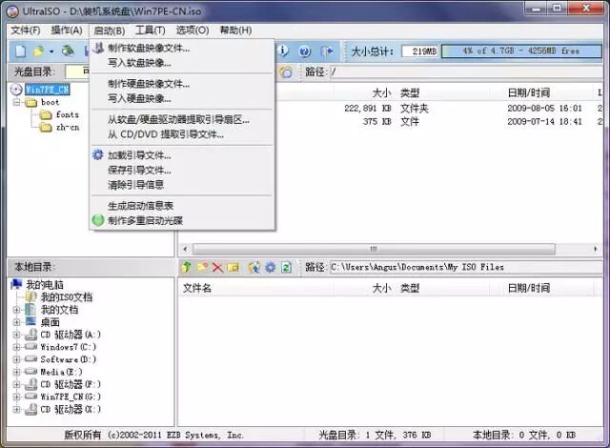610x448 pixels.
Task: Open the 文件(F) menu
Action: (26, 31)
